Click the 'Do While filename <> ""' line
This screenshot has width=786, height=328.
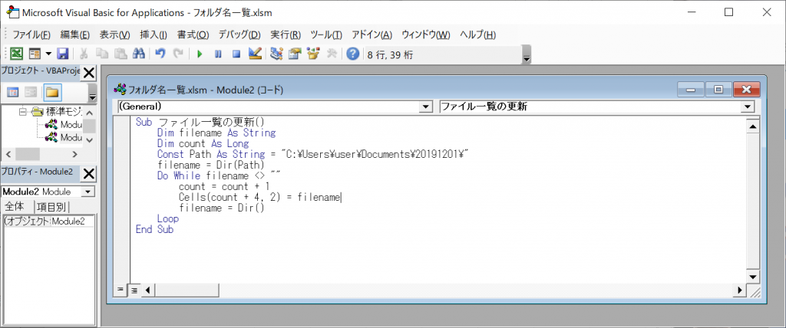coord(218,175)
